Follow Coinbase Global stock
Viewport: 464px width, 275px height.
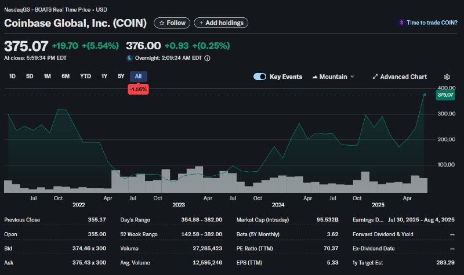coord(172,23)
